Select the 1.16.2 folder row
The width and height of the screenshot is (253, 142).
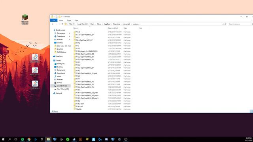point(78,101)
